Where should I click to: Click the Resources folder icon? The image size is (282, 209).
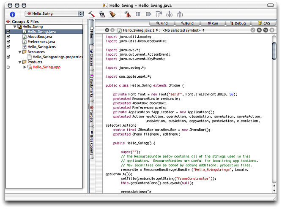(24, 52)
